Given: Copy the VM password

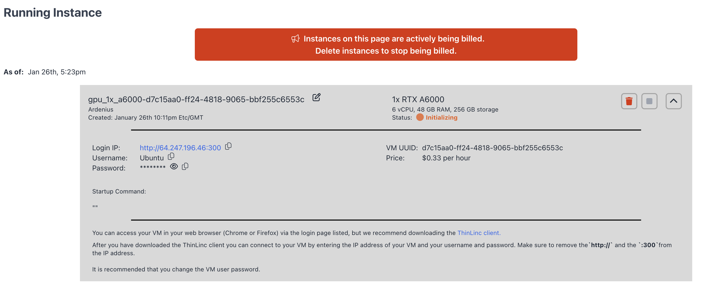Looking at the screenshot, I should tap(185, 166).
